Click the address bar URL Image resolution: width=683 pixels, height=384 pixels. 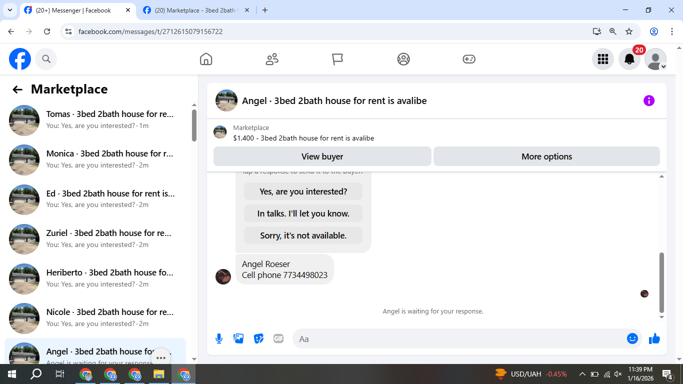150,31
